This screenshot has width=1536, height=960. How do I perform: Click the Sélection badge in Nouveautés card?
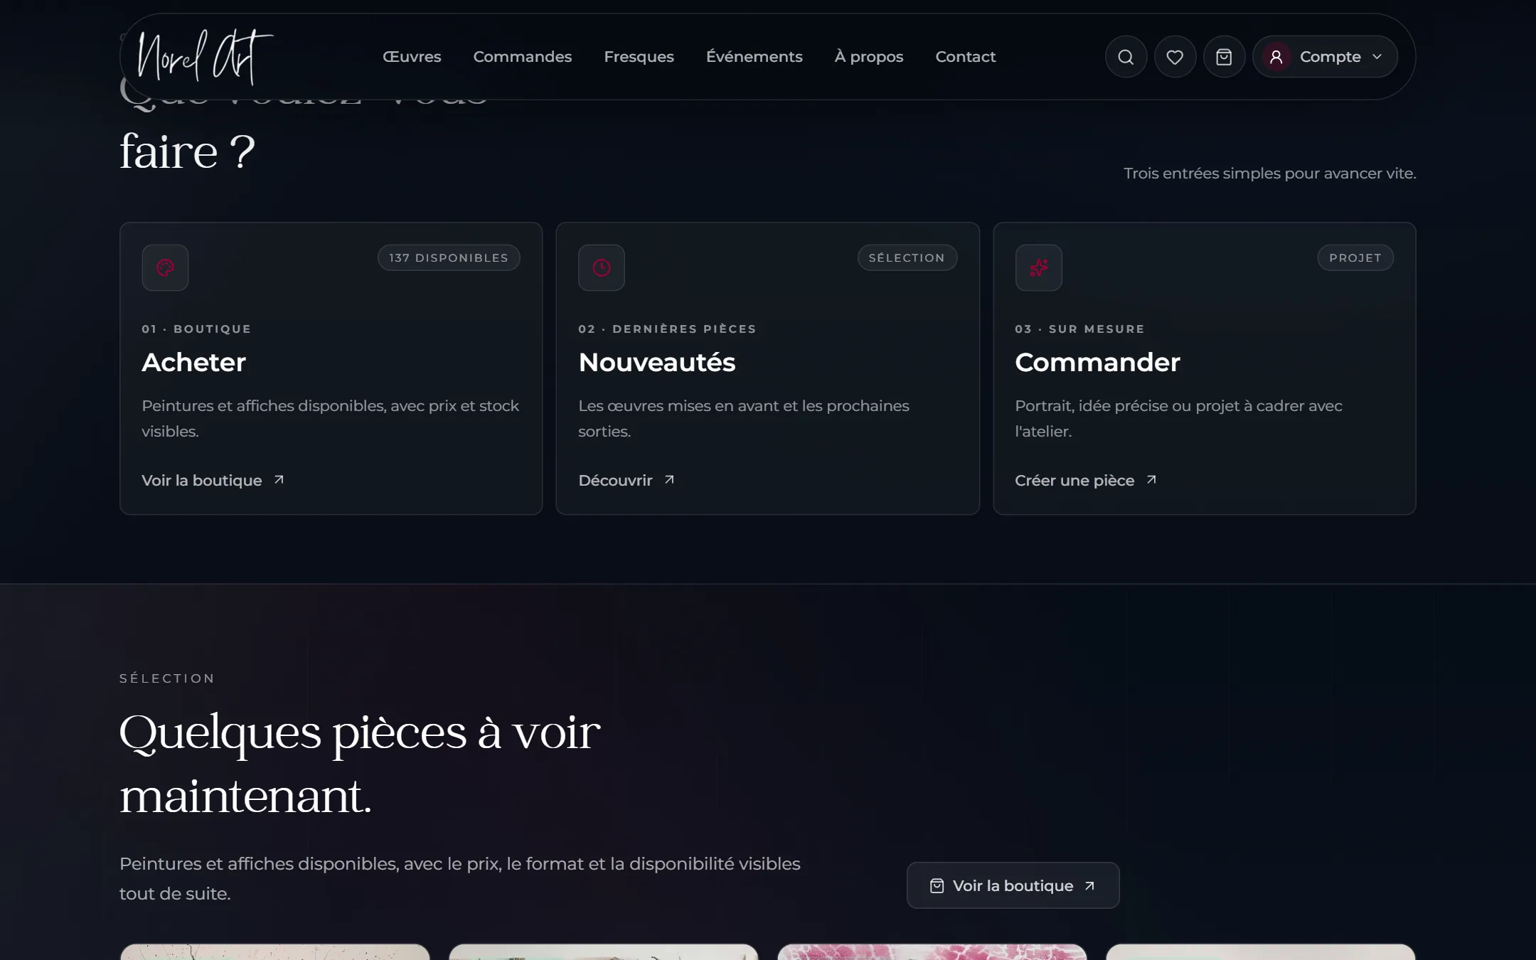[x=907, y=257]
